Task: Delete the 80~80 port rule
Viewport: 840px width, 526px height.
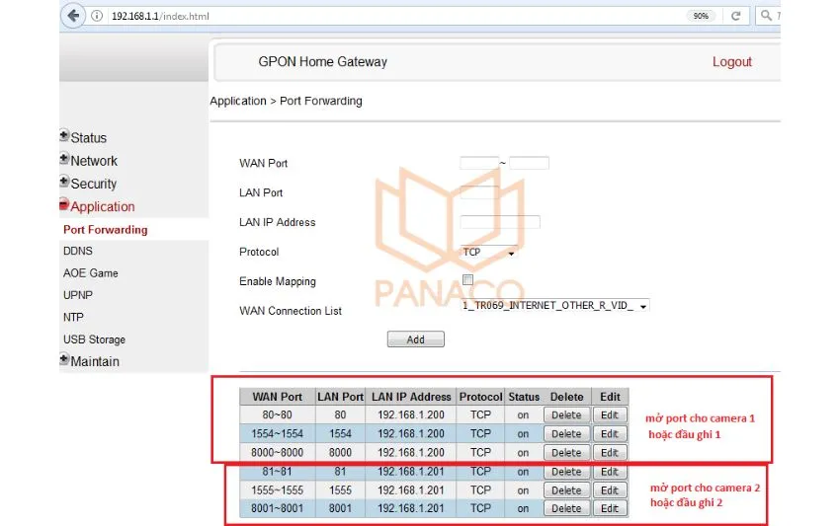Action: coord(566,415)
